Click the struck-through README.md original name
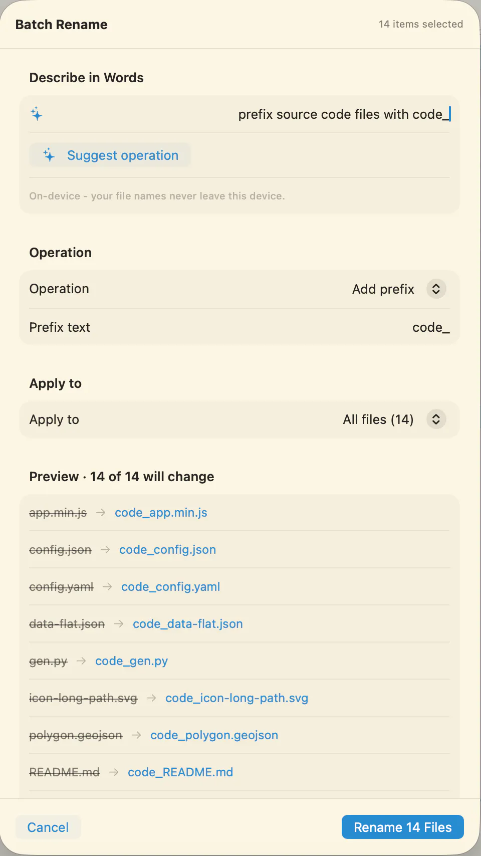This screenshot has width=481, height=856. [x=65, y=772]
